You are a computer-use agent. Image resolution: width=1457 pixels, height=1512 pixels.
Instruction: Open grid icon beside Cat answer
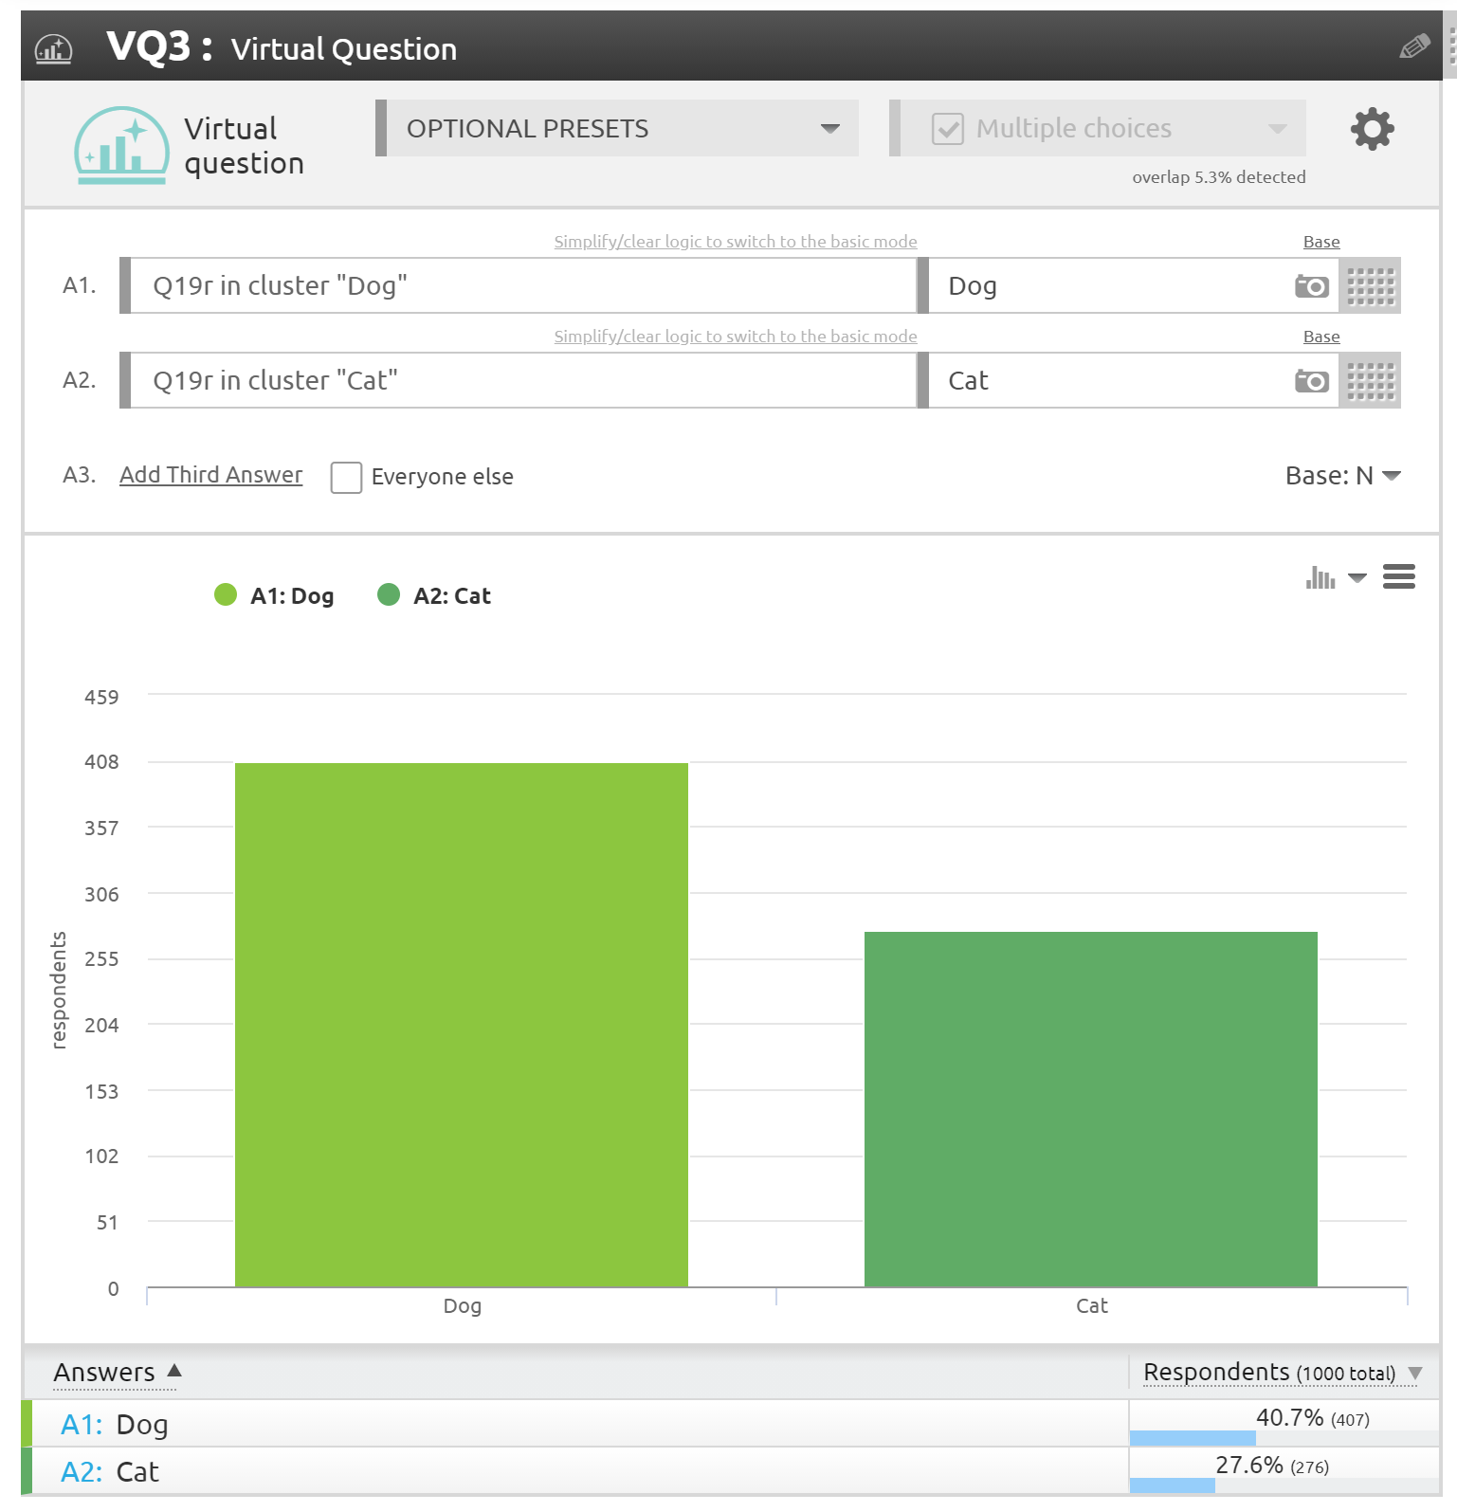coord(1371,381)
